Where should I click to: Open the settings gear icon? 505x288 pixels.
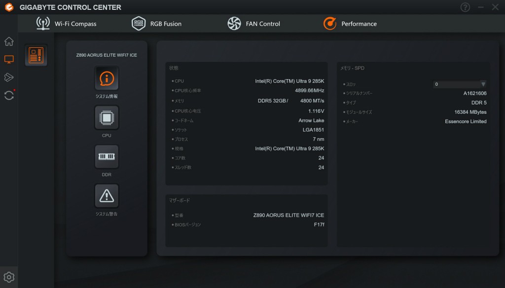click(x=9, y=277)
